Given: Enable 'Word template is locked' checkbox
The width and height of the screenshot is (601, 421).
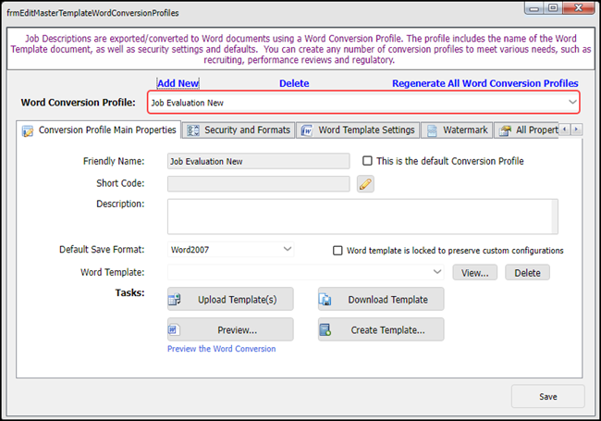Looking at the screenshot, I should pyautogui.click(x=337, y=251).
